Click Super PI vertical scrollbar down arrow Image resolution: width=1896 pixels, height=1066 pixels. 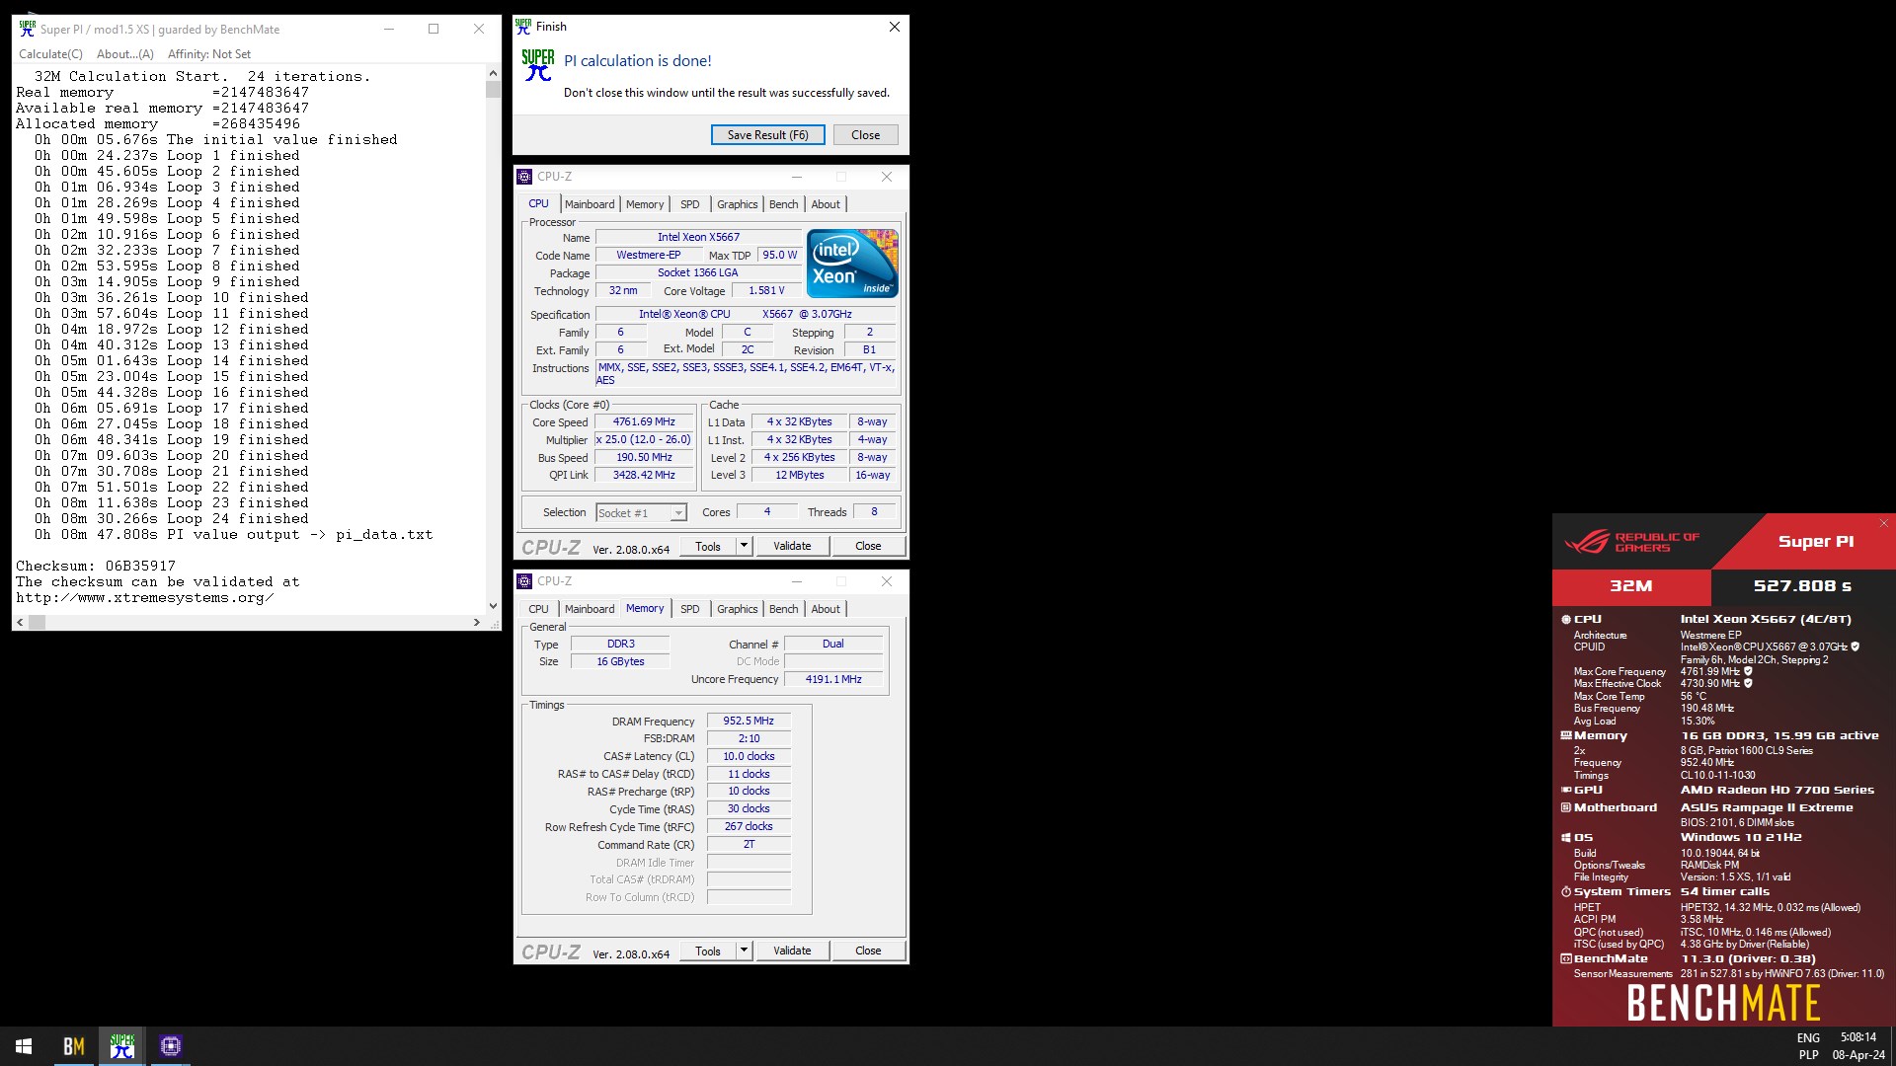click(493, 606)
